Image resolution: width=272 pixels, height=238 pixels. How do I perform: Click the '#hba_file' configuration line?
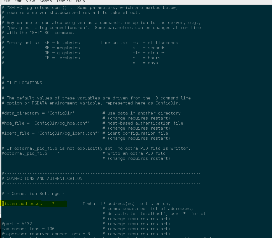coord(46,123)
